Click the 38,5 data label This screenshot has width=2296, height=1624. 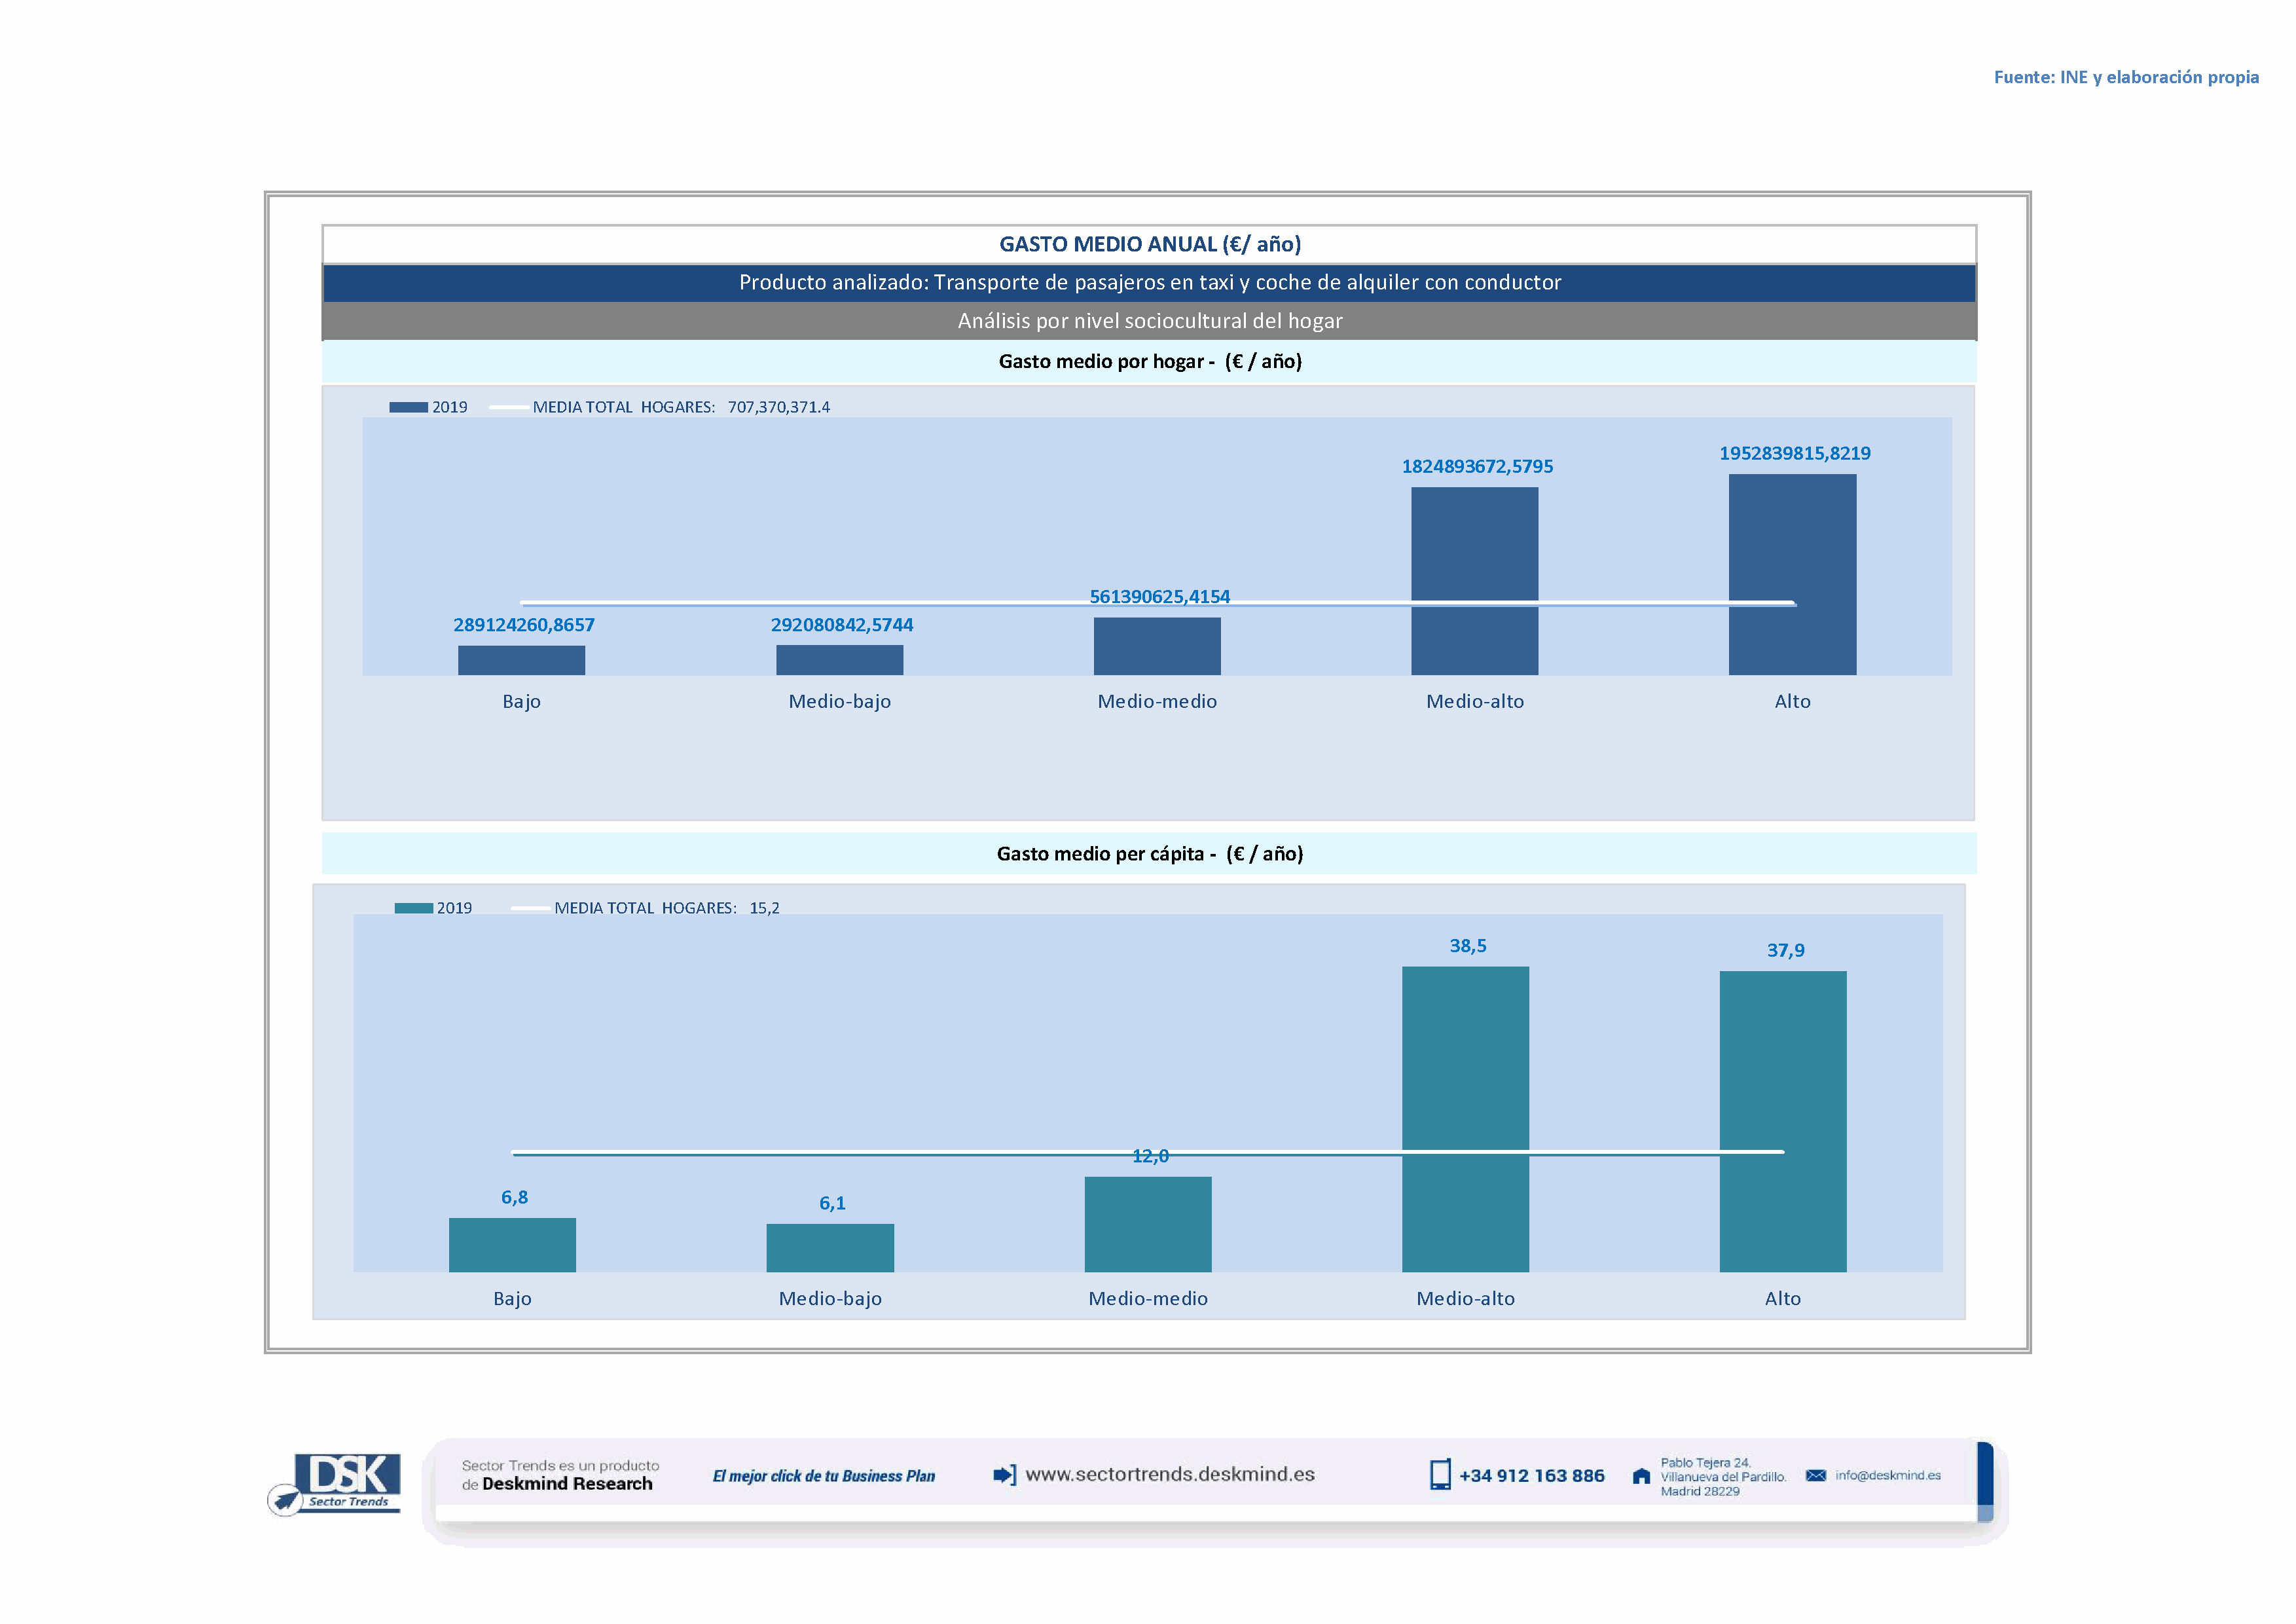[x=1468, y=946]
